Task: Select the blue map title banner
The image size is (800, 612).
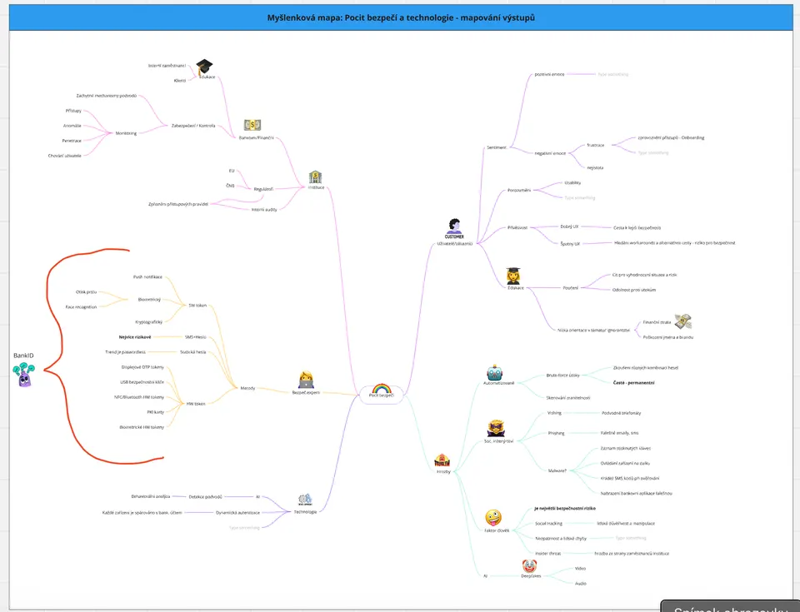Action: point(401,17)
